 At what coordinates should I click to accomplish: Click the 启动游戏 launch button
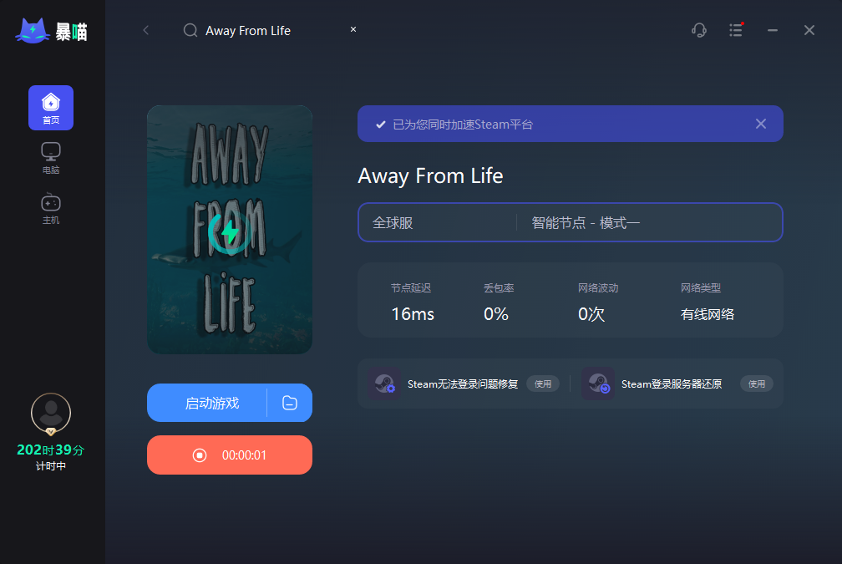[x=207, y=403]
